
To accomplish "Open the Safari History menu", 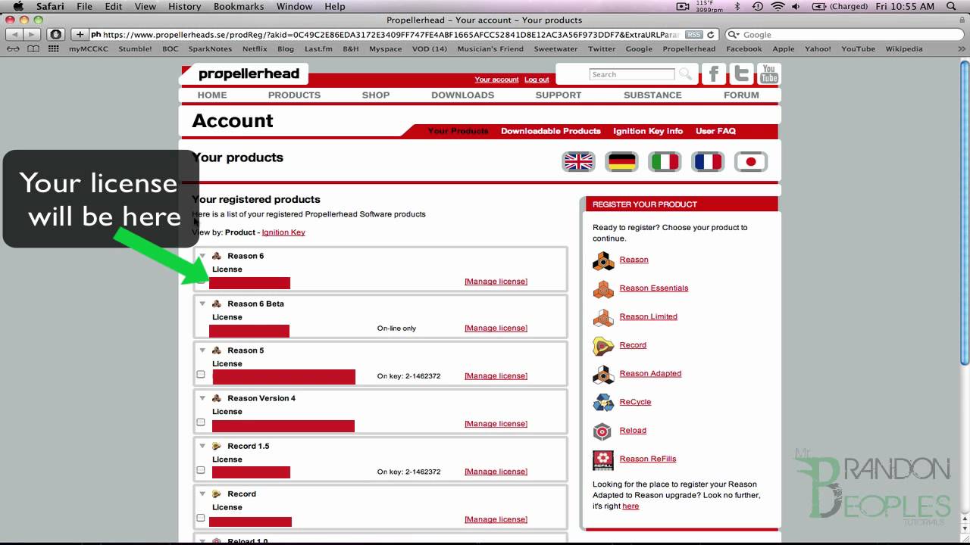I will coord(184,7).
